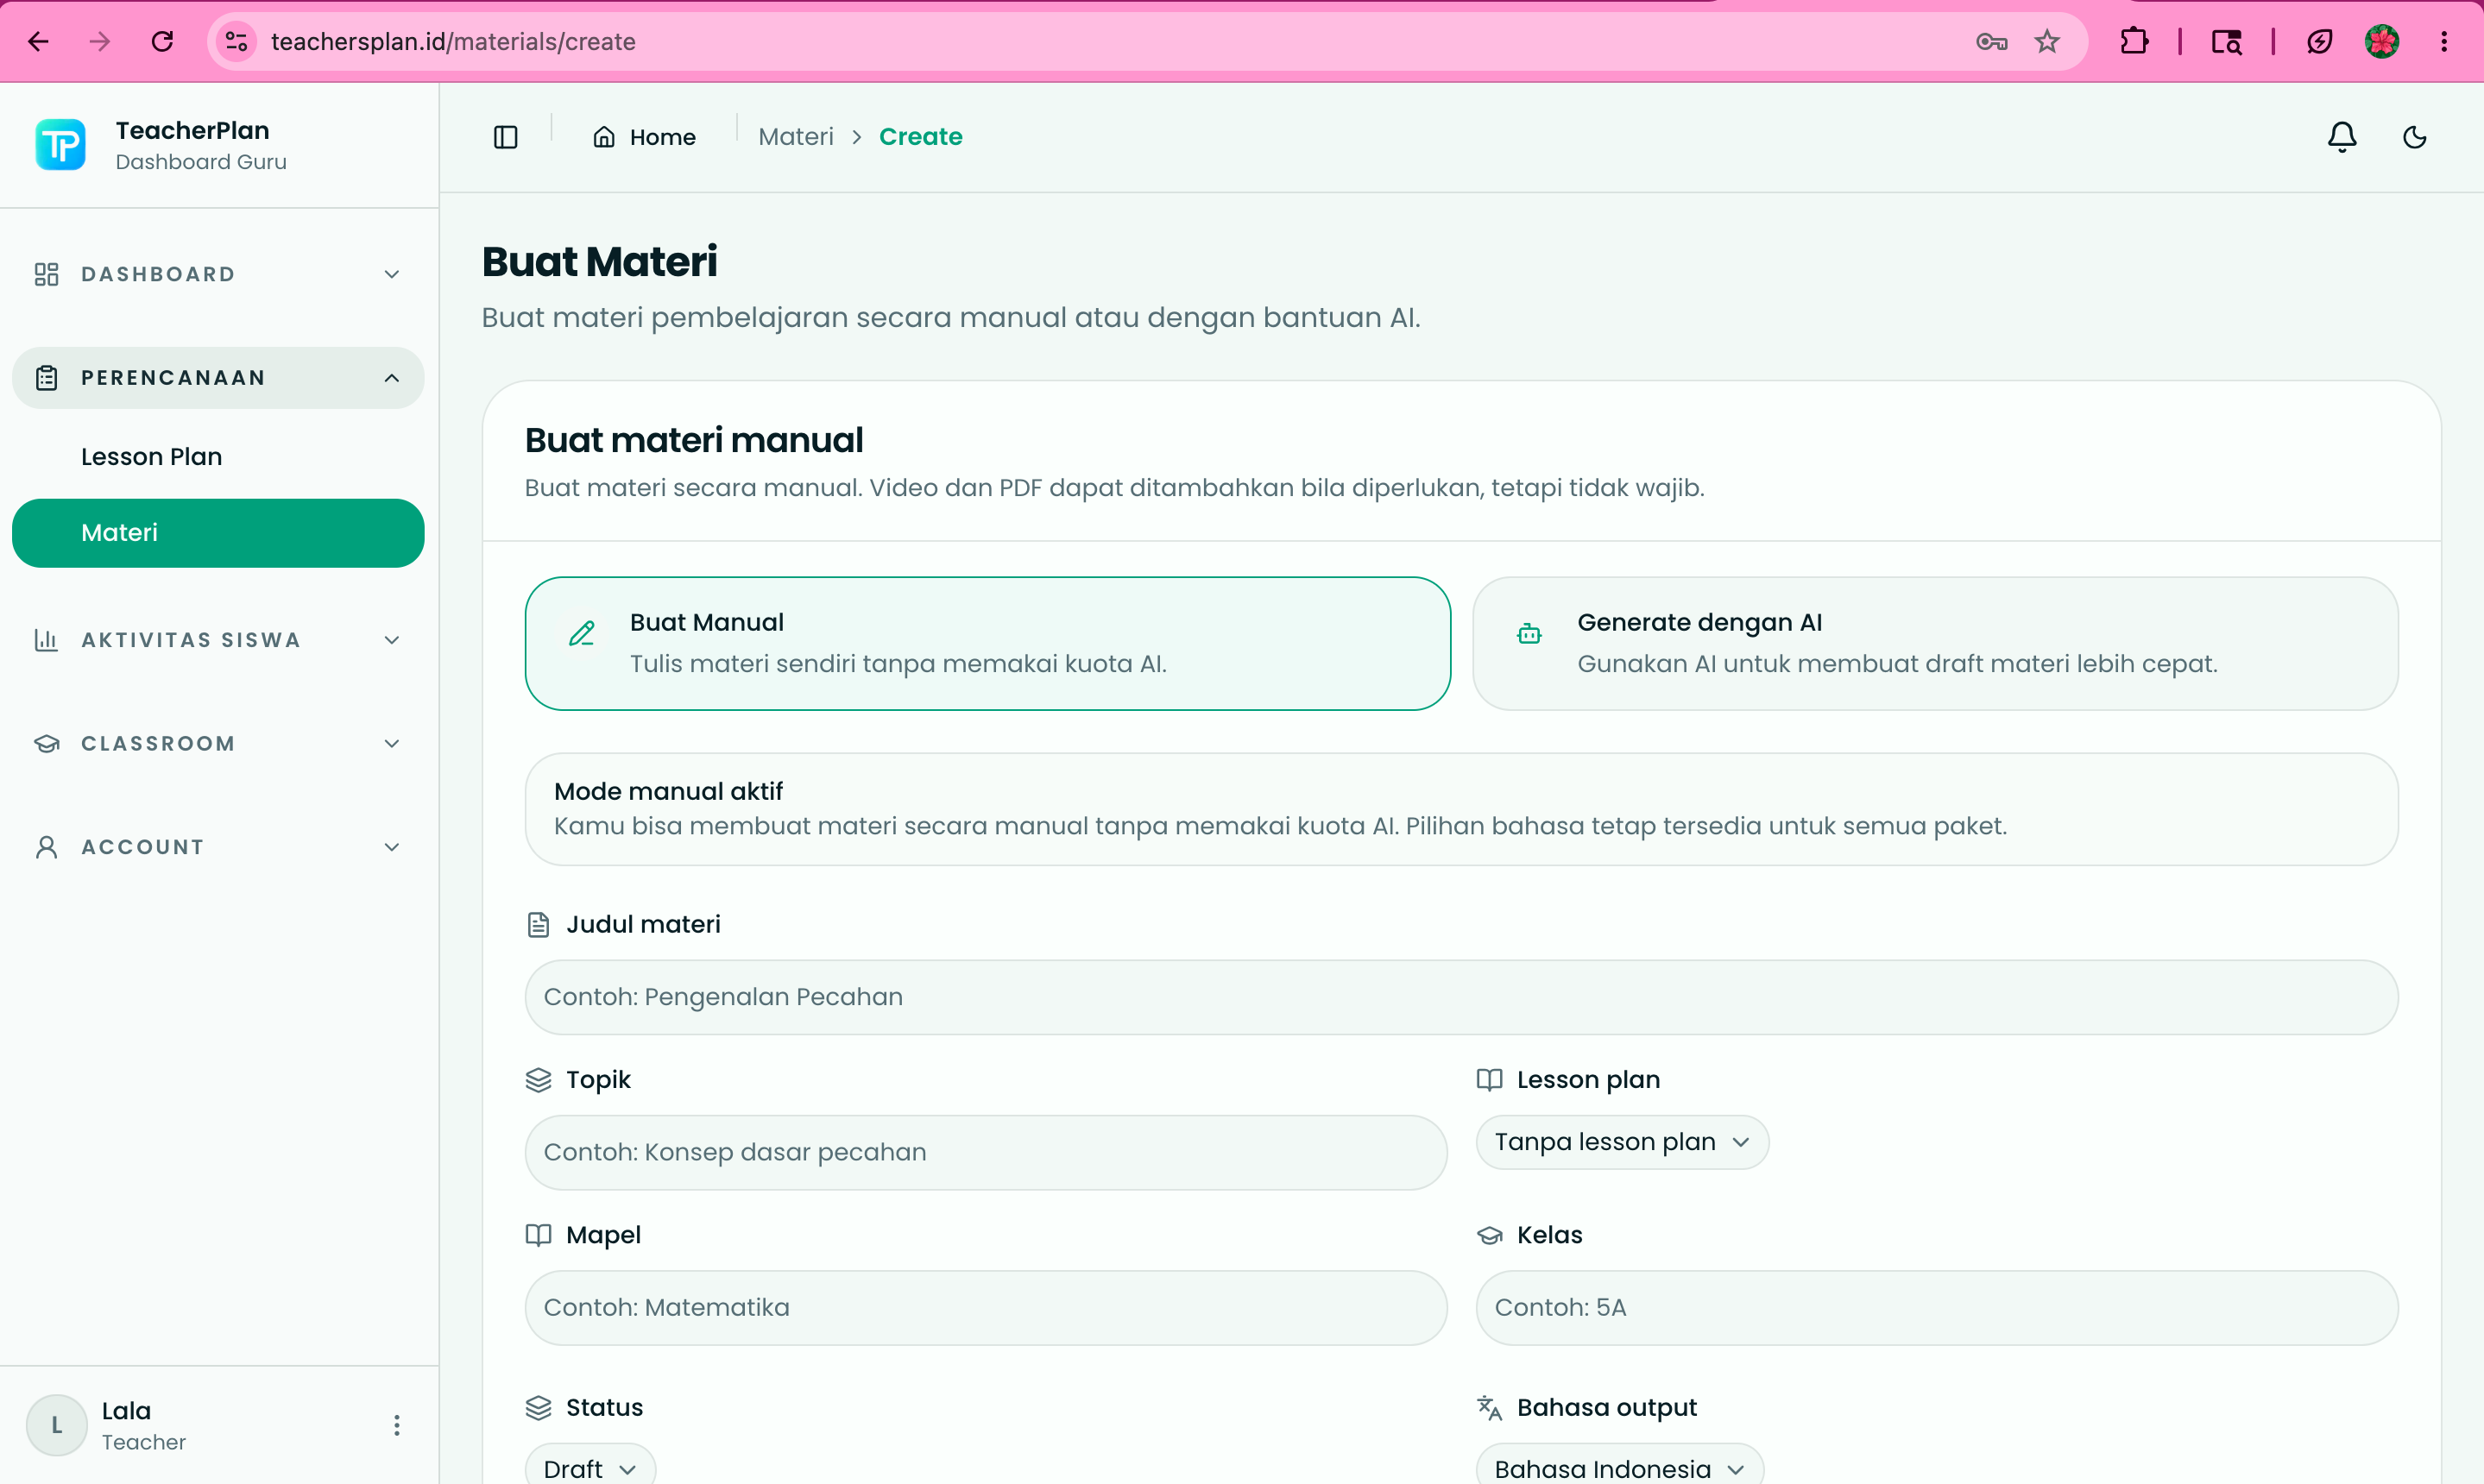Open the Tanpa lesson plan dropdown
This screenshot has height=1484, width=2484.
coord(1622,1142)
